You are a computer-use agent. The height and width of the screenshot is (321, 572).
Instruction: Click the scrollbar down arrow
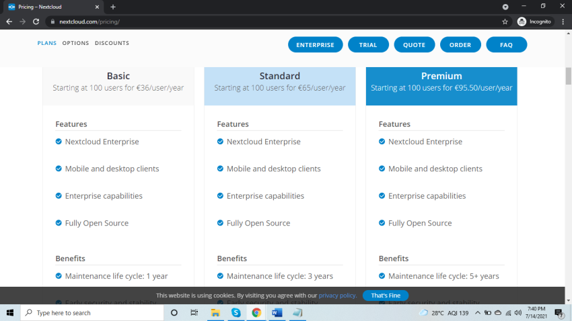click(x=569, y=300)
